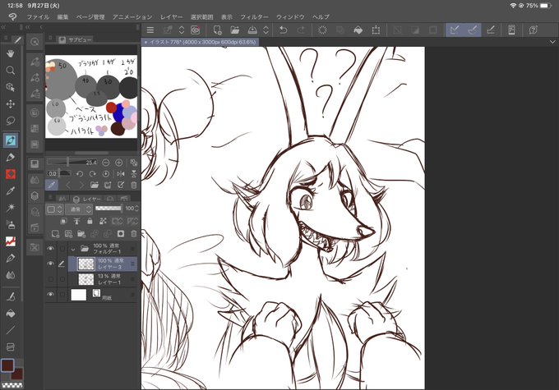Viewport: 559px width, 390px height.
Task: Open the 編集 menu
Action: (x=62, y=16)
